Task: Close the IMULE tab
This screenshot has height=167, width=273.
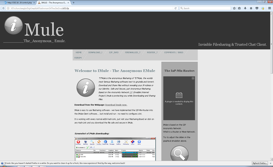Action: coord(68,3)
